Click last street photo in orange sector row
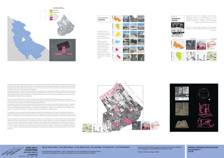224x158 pixels. tap(141, 19)
